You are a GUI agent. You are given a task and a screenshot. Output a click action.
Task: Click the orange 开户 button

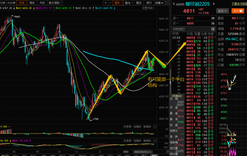[238, 11]
